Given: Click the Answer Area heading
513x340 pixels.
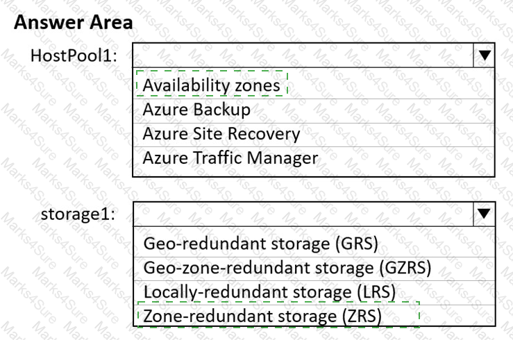Looking at the screenshot, I should point(73,22).
